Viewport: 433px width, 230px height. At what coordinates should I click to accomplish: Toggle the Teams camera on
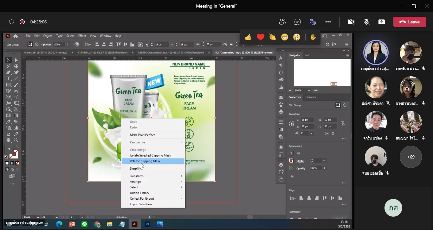[351, 22]
